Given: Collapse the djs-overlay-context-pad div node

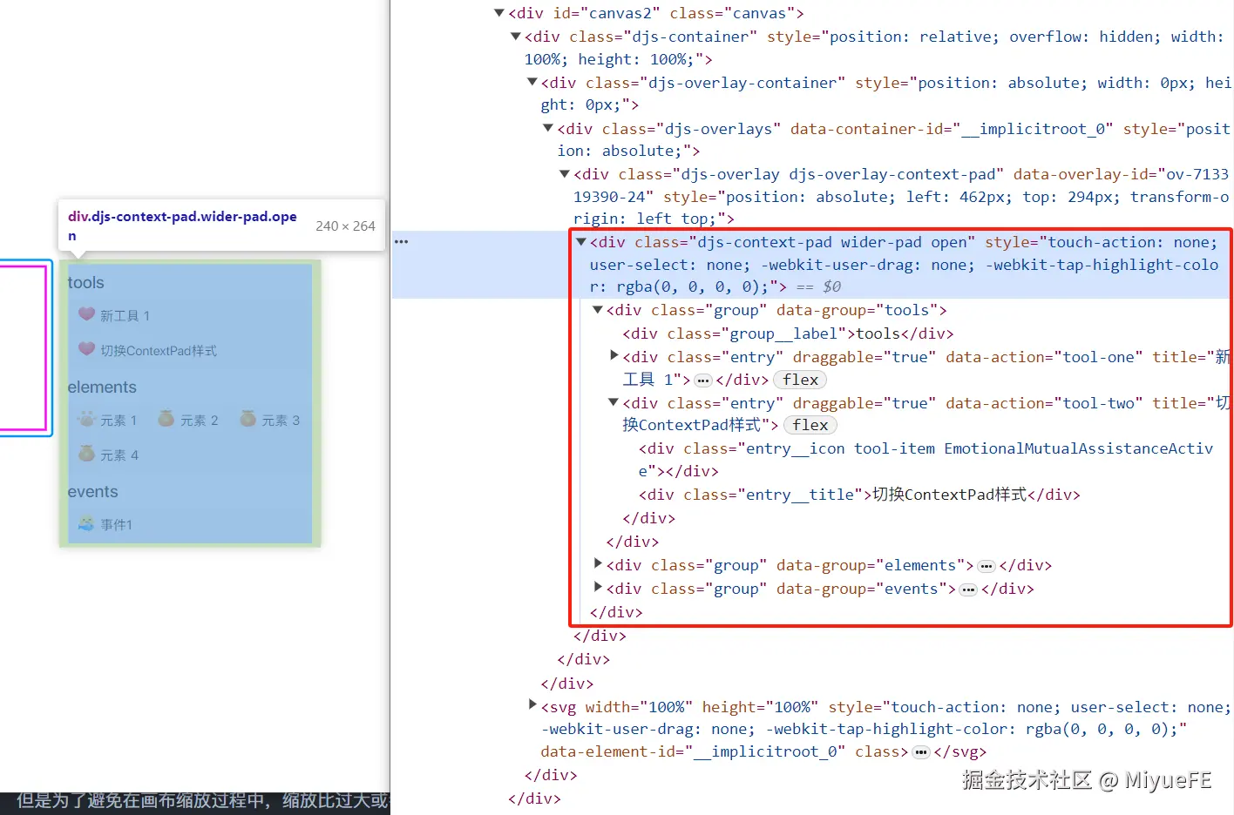Looking at the screenshot, I should (x=564, y=173).
